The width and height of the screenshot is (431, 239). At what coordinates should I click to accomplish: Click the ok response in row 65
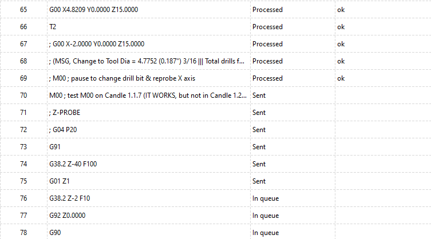point(341,10)
